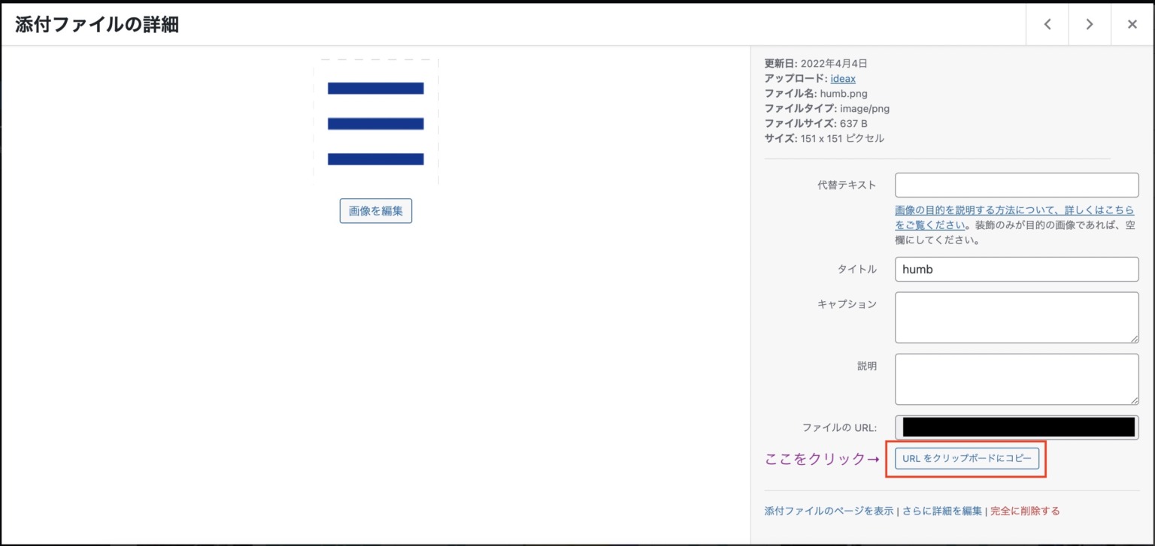Click the タイトル field containing humb
The image size is (1155, 546).
pos(1017,270)
